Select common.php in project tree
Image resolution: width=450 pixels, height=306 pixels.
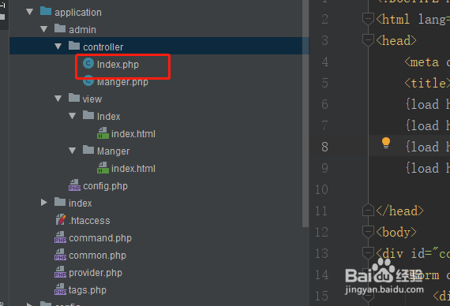point(97,256)
